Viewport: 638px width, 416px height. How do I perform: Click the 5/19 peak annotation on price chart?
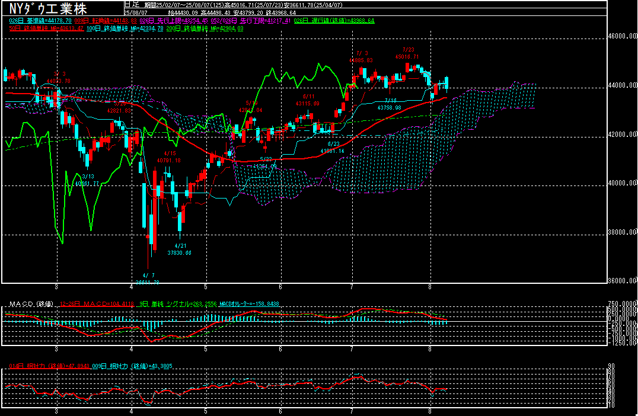click(x=251, y=107)
